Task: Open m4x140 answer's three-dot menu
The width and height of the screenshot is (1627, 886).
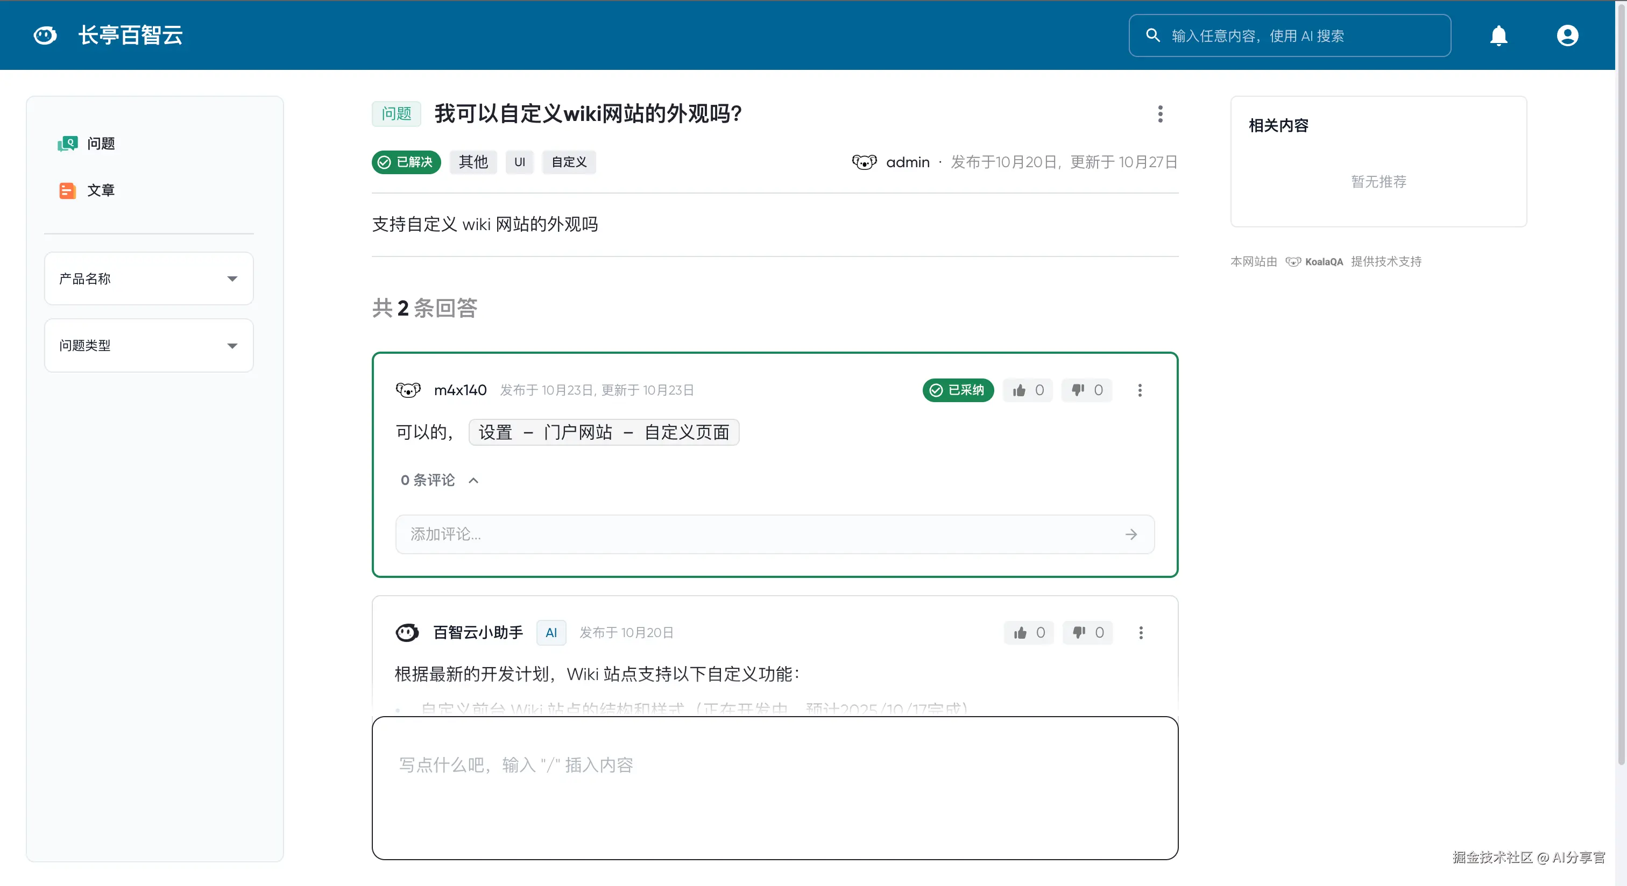Action: click(1140, 391)
